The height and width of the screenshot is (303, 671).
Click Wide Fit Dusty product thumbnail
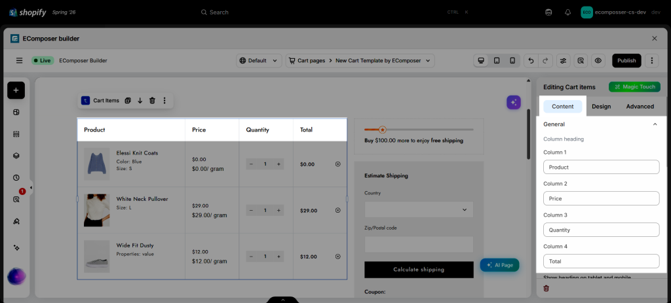(x=97, y=257)
